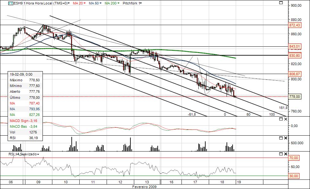Click date 06 on the time axis
Screen dimensions: 310x189
[11, 182]
